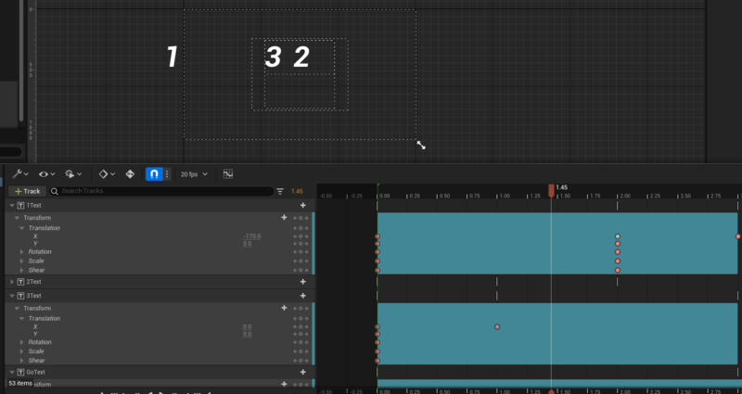Add a key on 1Text Translation Y

pos(301,244)
